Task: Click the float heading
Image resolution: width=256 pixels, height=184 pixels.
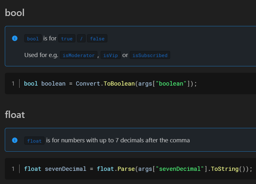Action: tap(15, 114)
